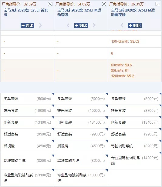Image resolution: width=162 pixels, height=187 pixels.
Task: Open 宝马3系 2020款 325Li M运动曜夜版 link
Action: (x=133, y=12)
